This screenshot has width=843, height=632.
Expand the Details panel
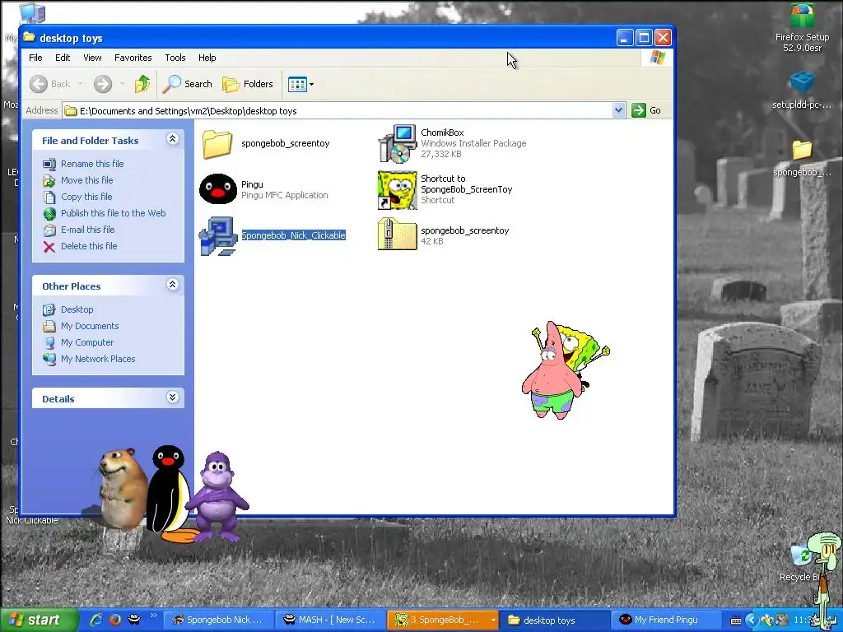coord(172,397)
